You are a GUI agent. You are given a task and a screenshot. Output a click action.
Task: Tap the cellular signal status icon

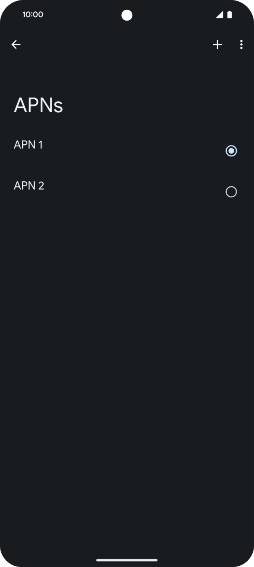click(219, 15)
